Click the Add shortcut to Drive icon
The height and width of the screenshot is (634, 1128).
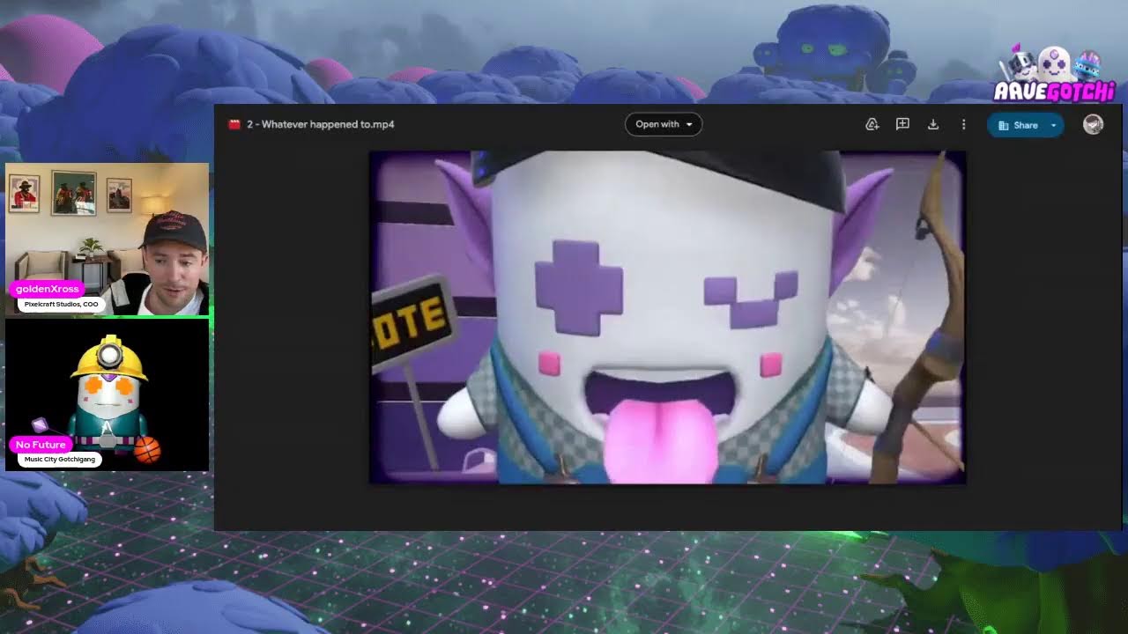[872, 125]
